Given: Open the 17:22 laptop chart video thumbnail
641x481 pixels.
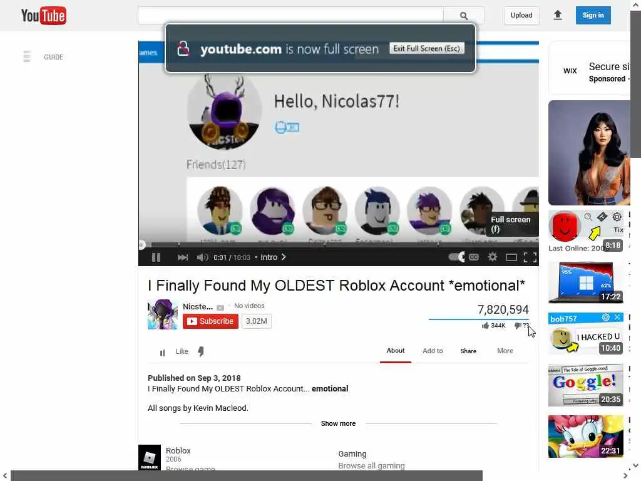Looking at the screenshot, I should point(586,282).
